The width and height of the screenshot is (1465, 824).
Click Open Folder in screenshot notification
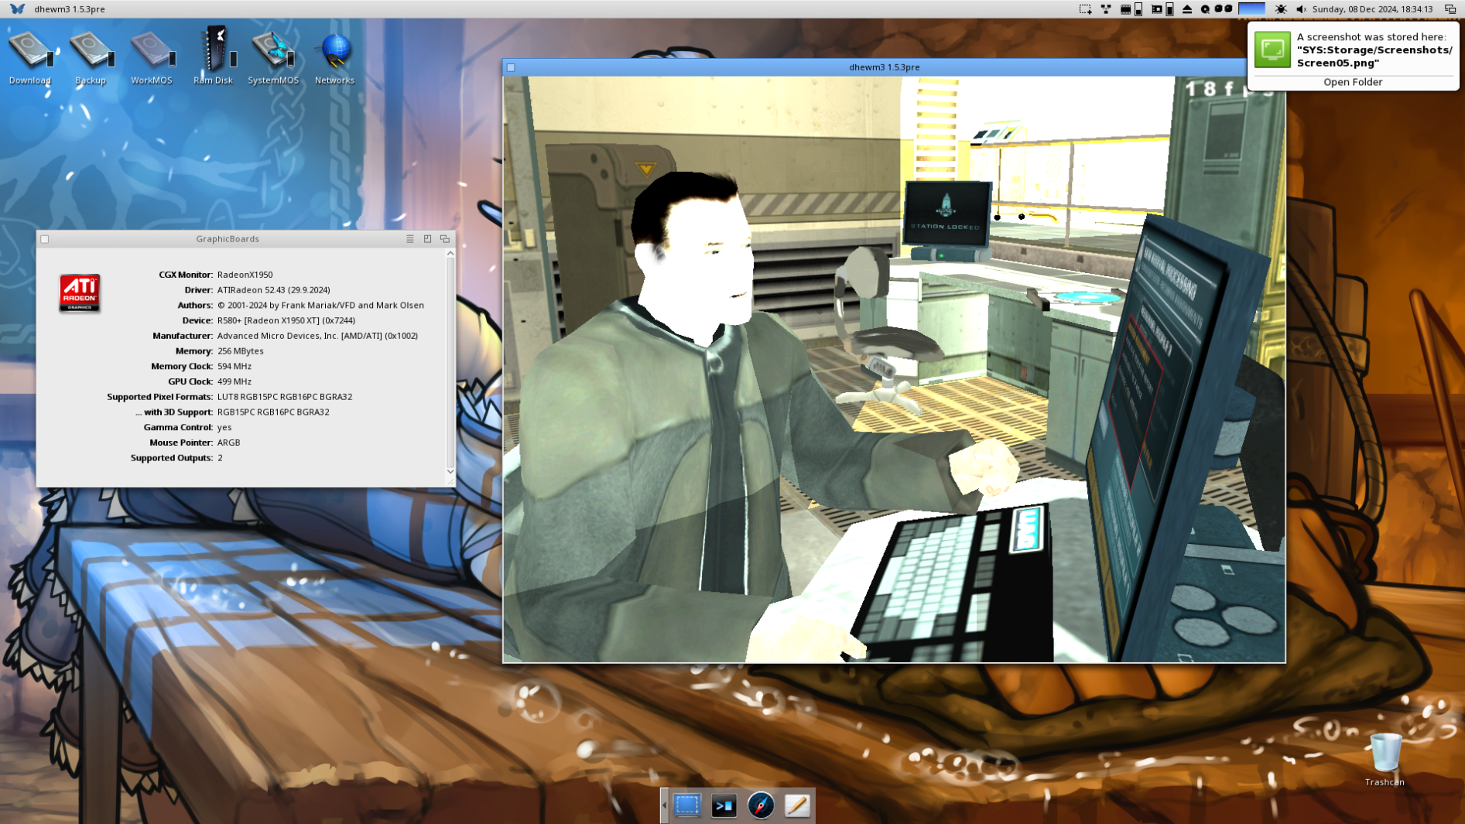tap(1352, 82)
